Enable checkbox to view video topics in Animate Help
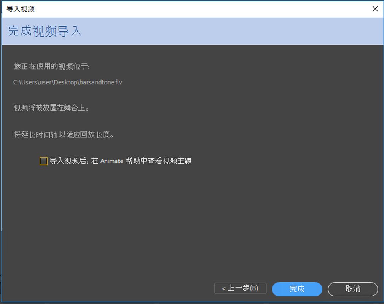The image size is (384, 304). 43,161
